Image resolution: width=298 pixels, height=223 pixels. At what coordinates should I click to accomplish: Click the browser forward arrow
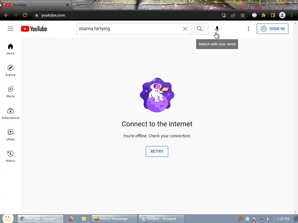coord(16,15)
